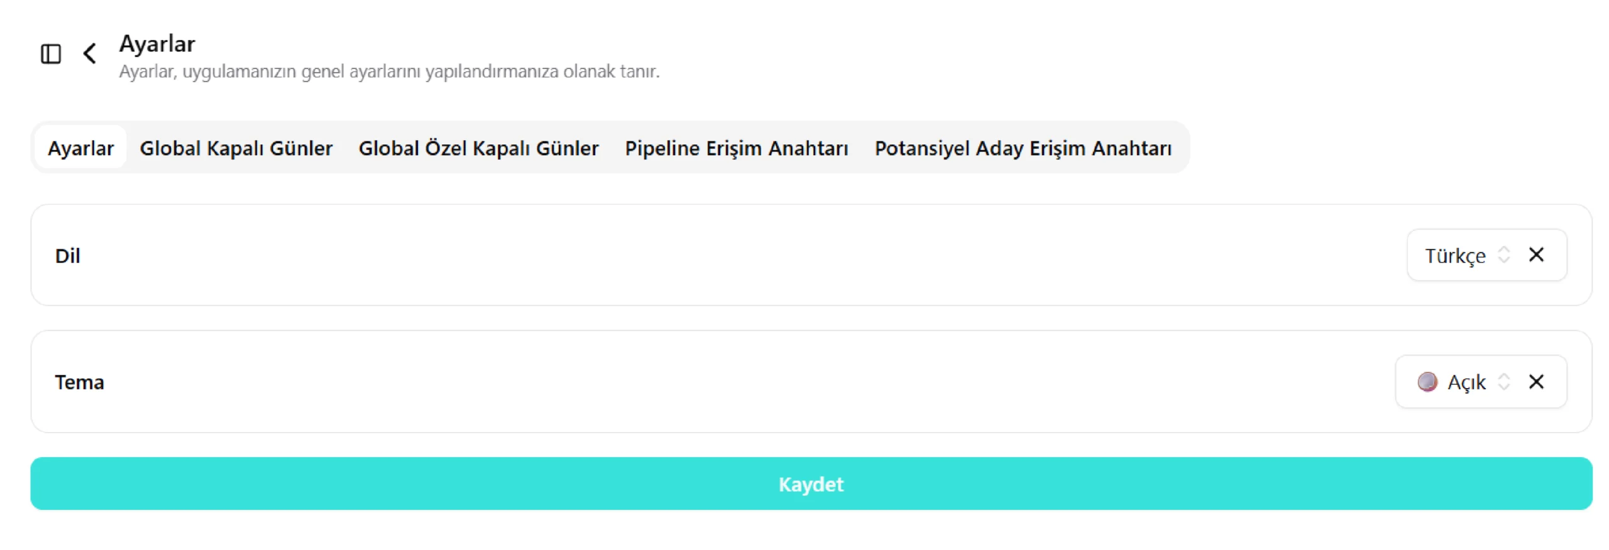Clear the Açık theme selection
The image size is (1609, 550).
tap(1536, 381)
